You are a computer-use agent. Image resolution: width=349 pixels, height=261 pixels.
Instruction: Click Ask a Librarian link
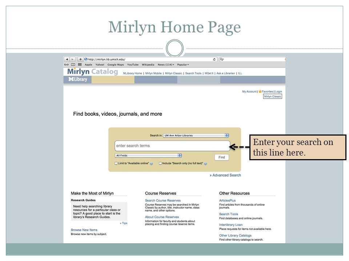(226, 73)
